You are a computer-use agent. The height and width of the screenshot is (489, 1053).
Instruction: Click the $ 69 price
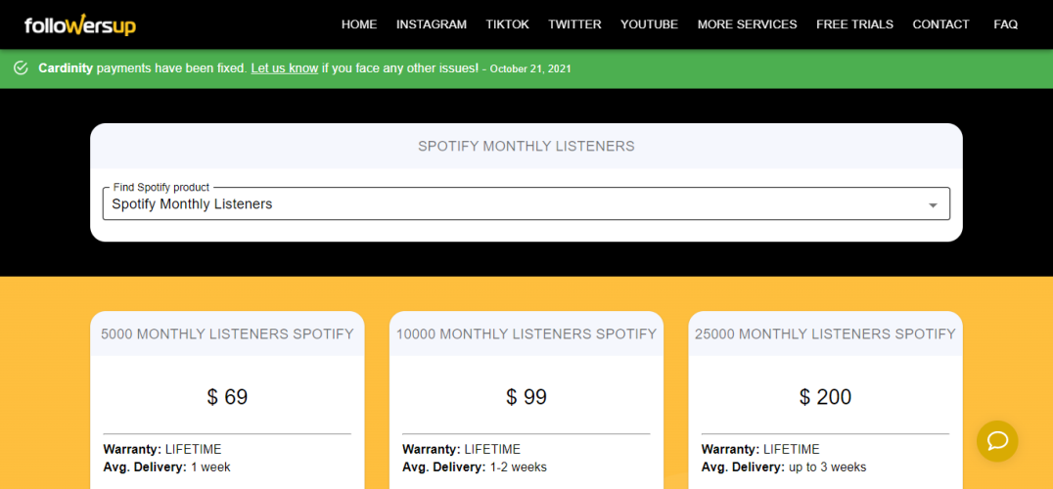(228, 397)
